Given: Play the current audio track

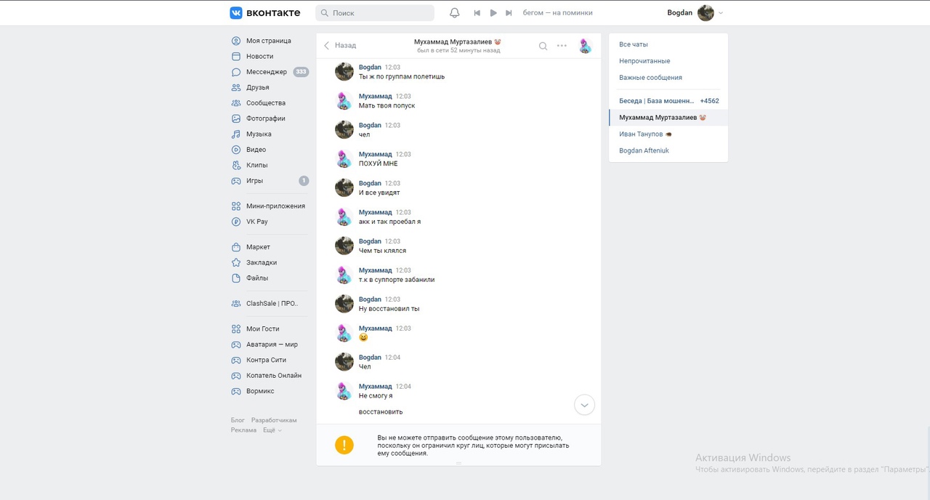Looking at the screenshot, I should click(493, 13).
